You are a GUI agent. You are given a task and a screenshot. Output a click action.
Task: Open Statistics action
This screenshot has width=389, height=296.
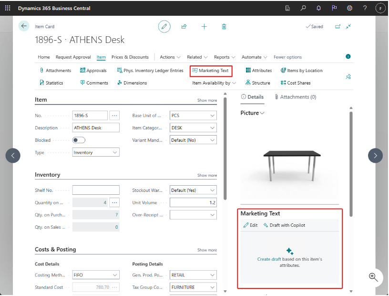coord(51,83)
